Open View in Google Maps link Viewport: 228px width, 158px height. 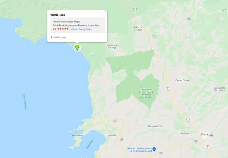[82, 29]
